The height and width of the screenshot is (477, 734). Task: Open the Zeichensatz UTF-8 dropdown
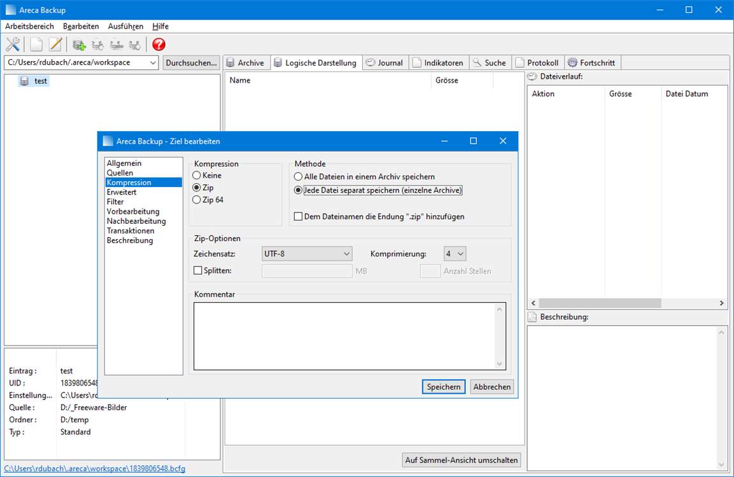click(x=307, y=254)
